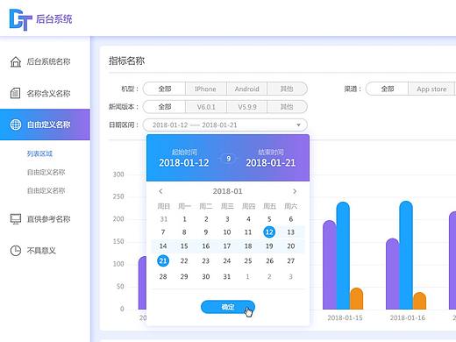Click clock icon beside 不具意义
Screen dimensions: 456x342
[16, 251]
